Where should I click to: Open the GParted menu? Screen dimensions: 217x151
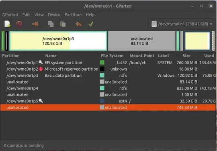10,14
